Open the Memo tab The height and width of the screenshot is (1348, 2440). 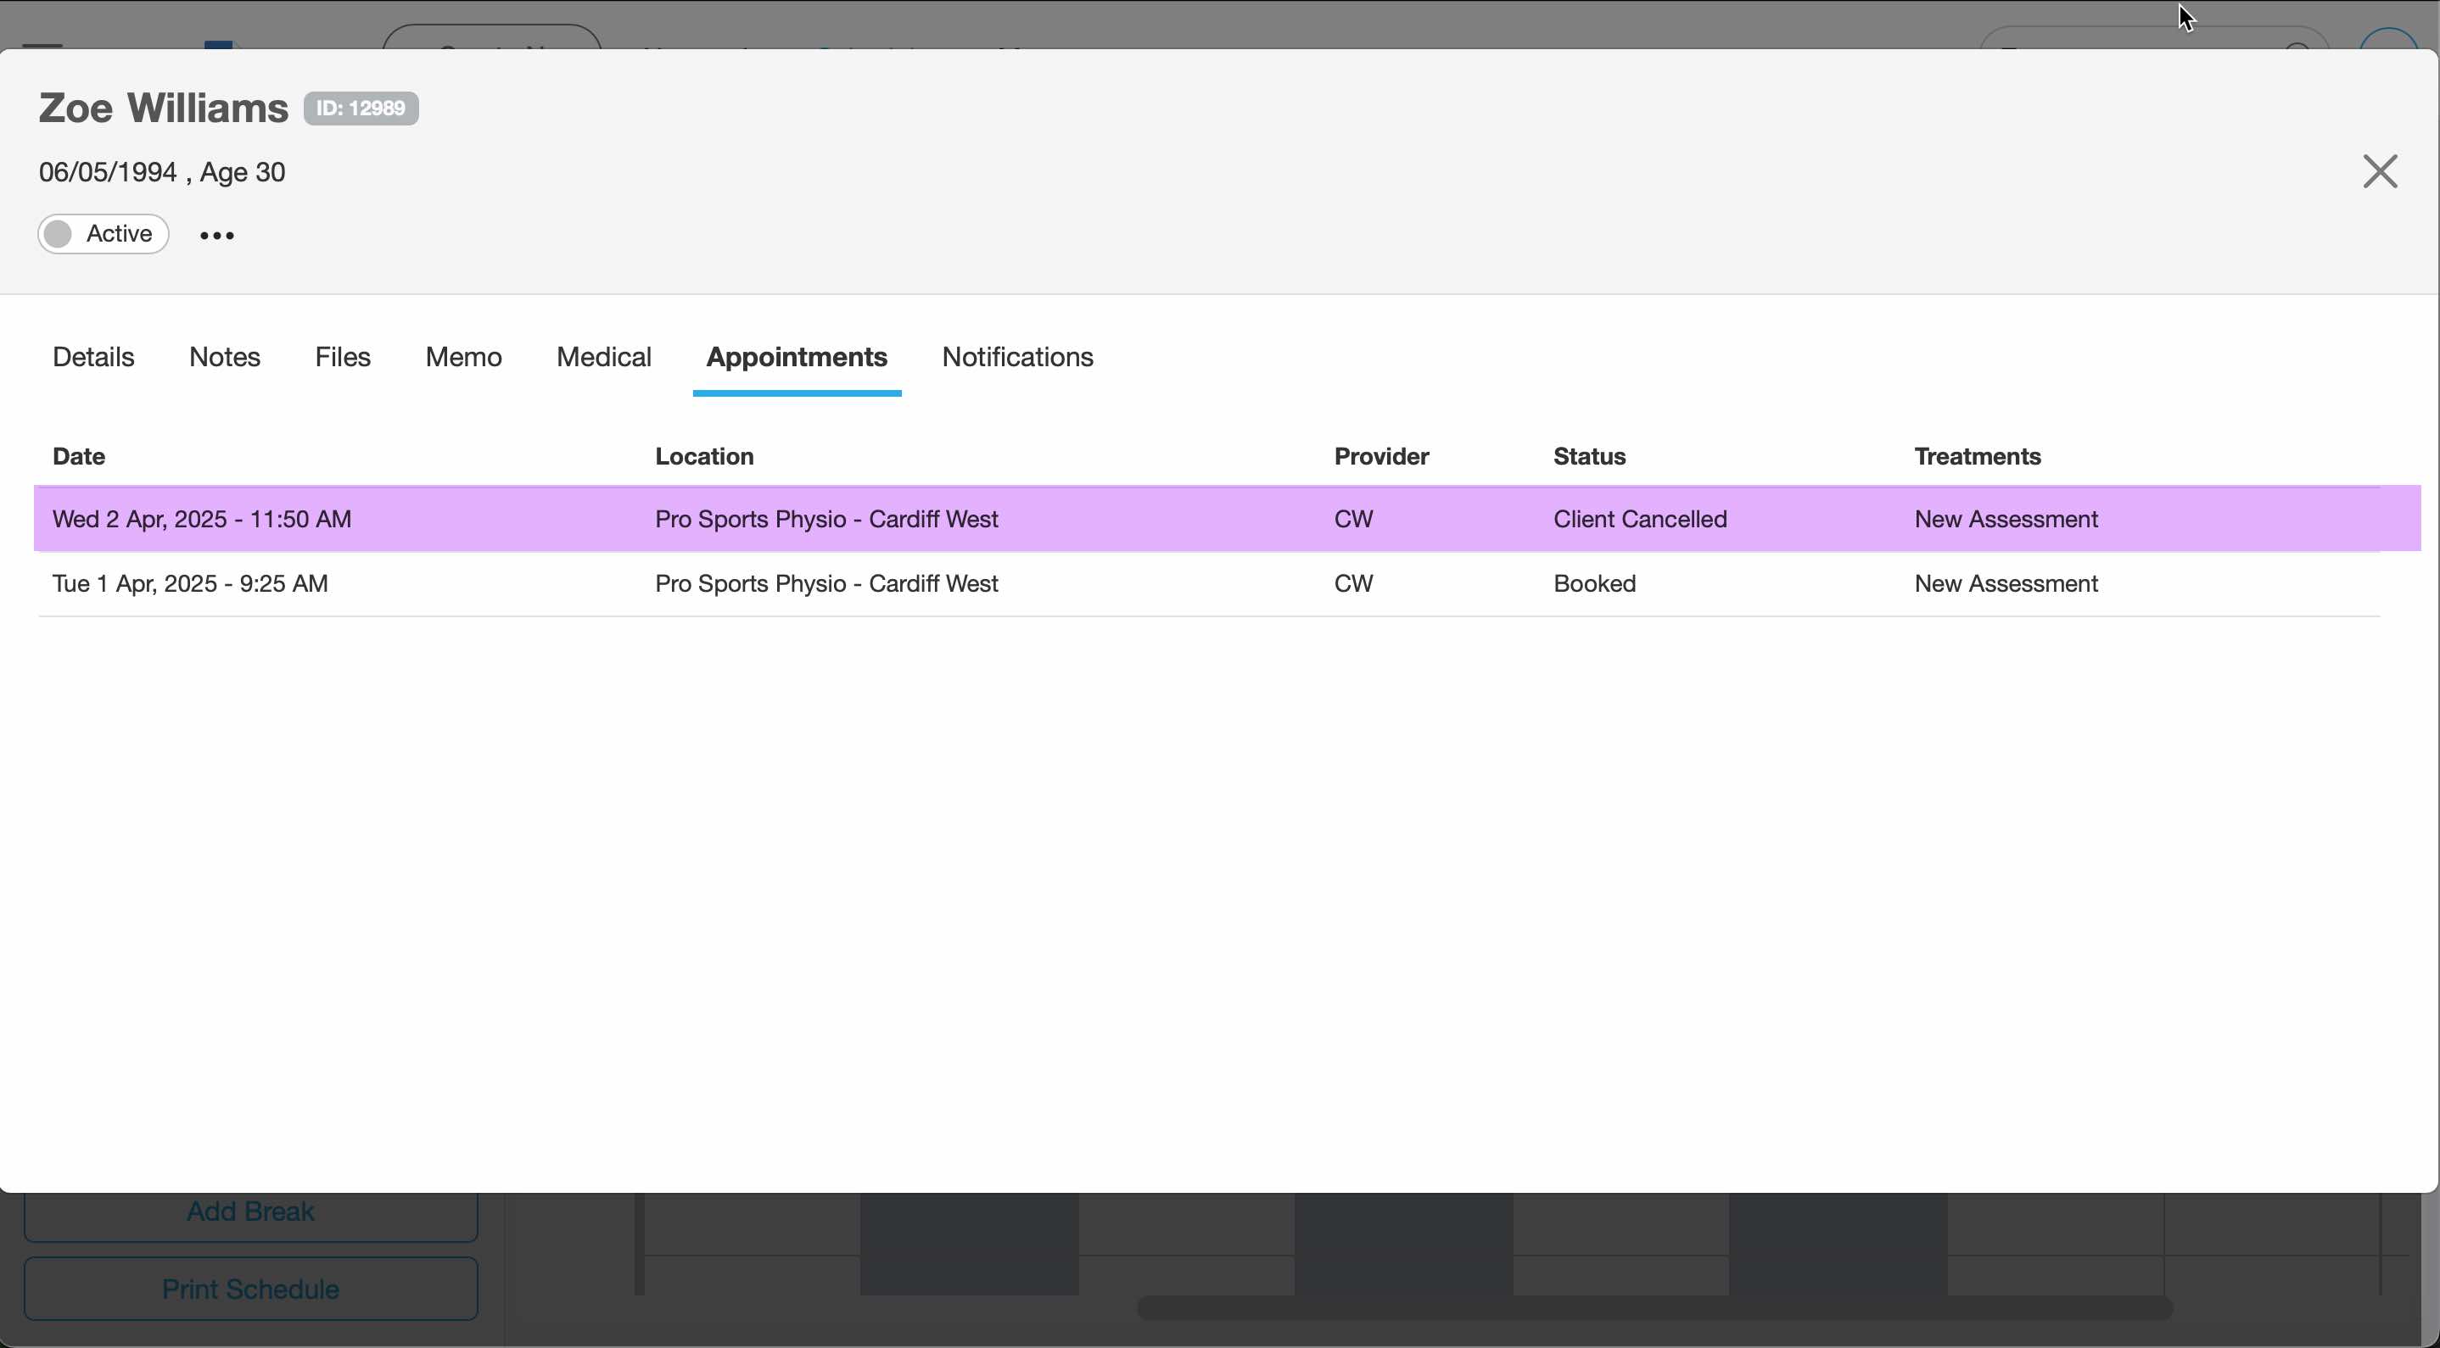tap(463, 357)
